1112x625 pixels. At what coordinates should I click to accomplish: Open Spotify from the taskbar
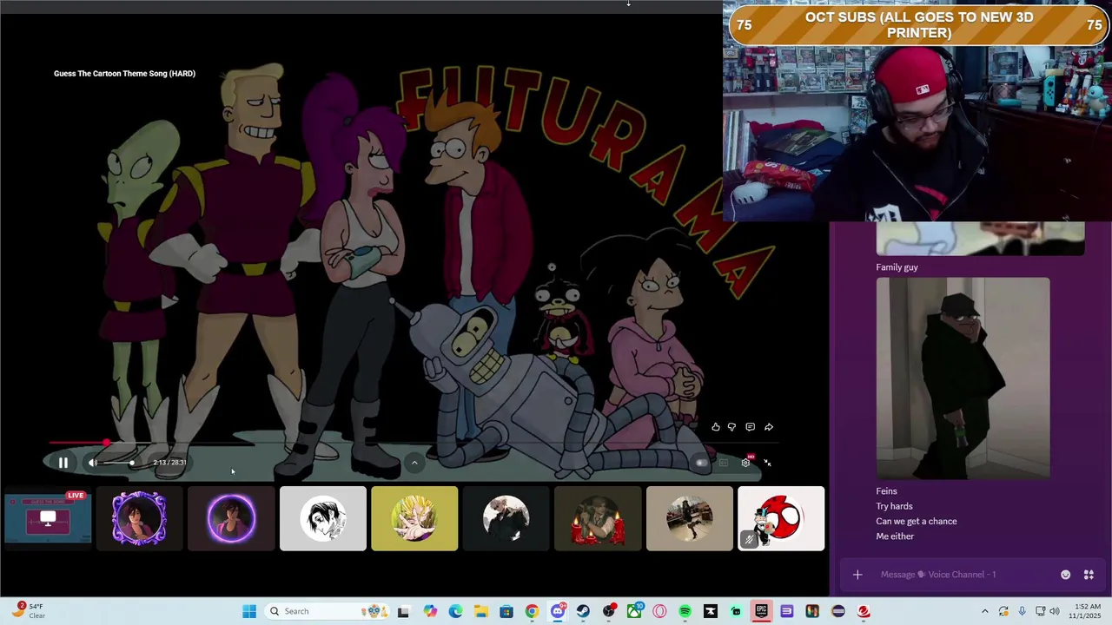[685, 611]
